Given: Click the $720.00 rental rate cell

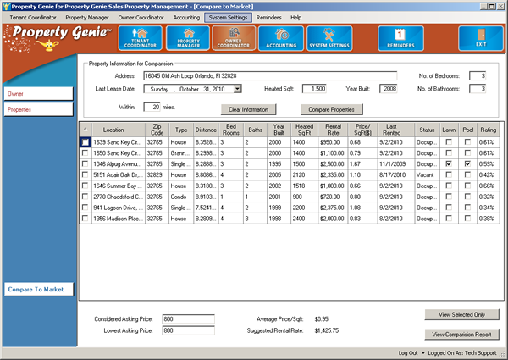Looking at the screenshot, I should click(x=333, y=197).
